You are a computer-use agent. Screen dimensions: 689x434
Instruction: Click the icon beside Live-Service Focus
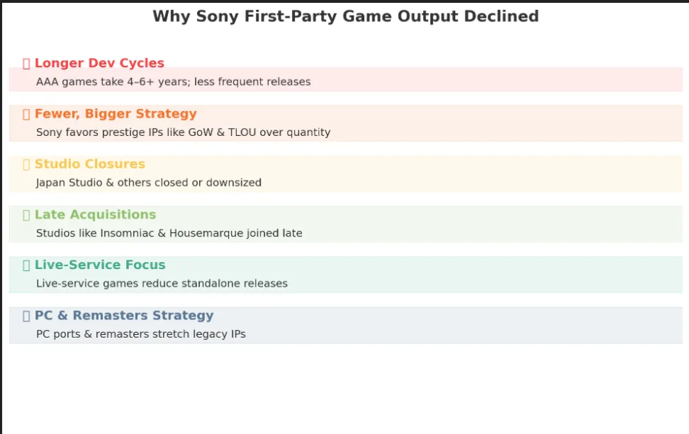tap(26, 265)
